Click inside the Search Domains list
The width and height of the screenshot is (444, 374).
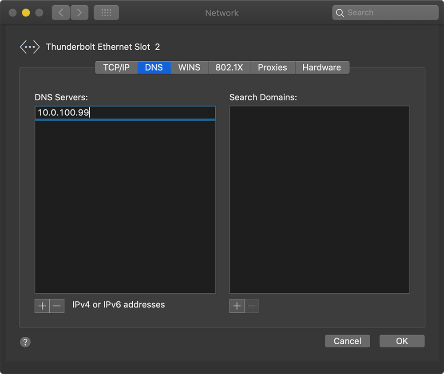[319, 200]
